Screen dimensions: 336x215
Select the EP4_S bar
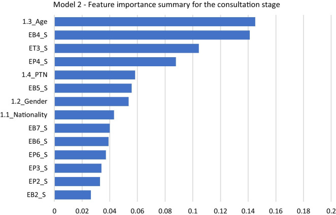click(115, 62)
